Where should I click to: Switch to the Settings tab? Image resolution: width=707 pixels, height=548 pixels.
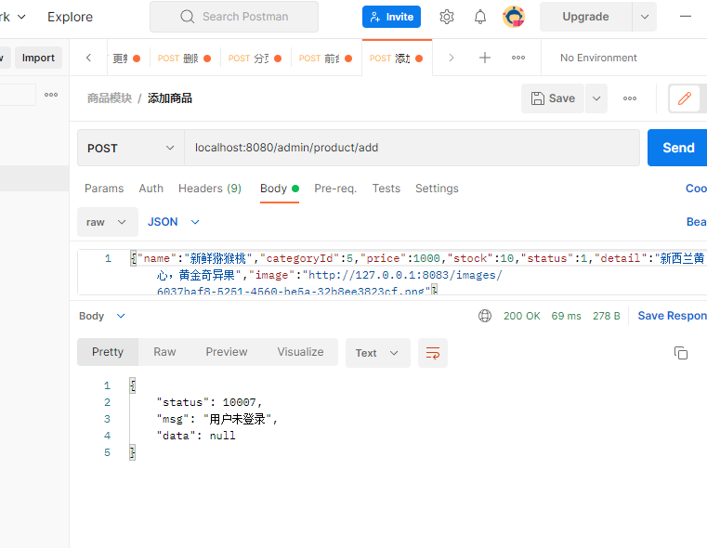[437, 189]
